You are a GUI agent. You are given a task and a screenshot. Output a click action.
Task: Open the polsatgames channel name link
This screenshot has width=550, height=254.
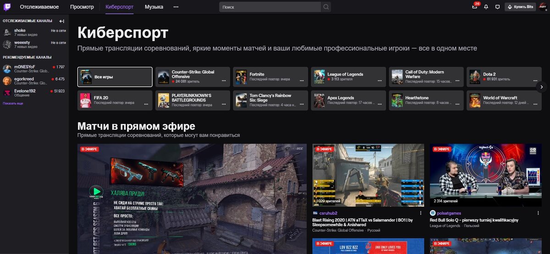[450, 213]
